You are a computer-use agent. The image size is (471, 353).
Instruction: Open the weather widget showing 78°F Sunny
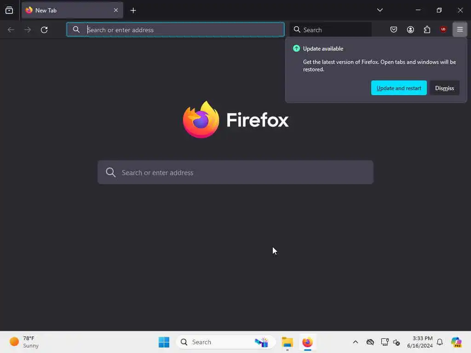tap(24, 342)
